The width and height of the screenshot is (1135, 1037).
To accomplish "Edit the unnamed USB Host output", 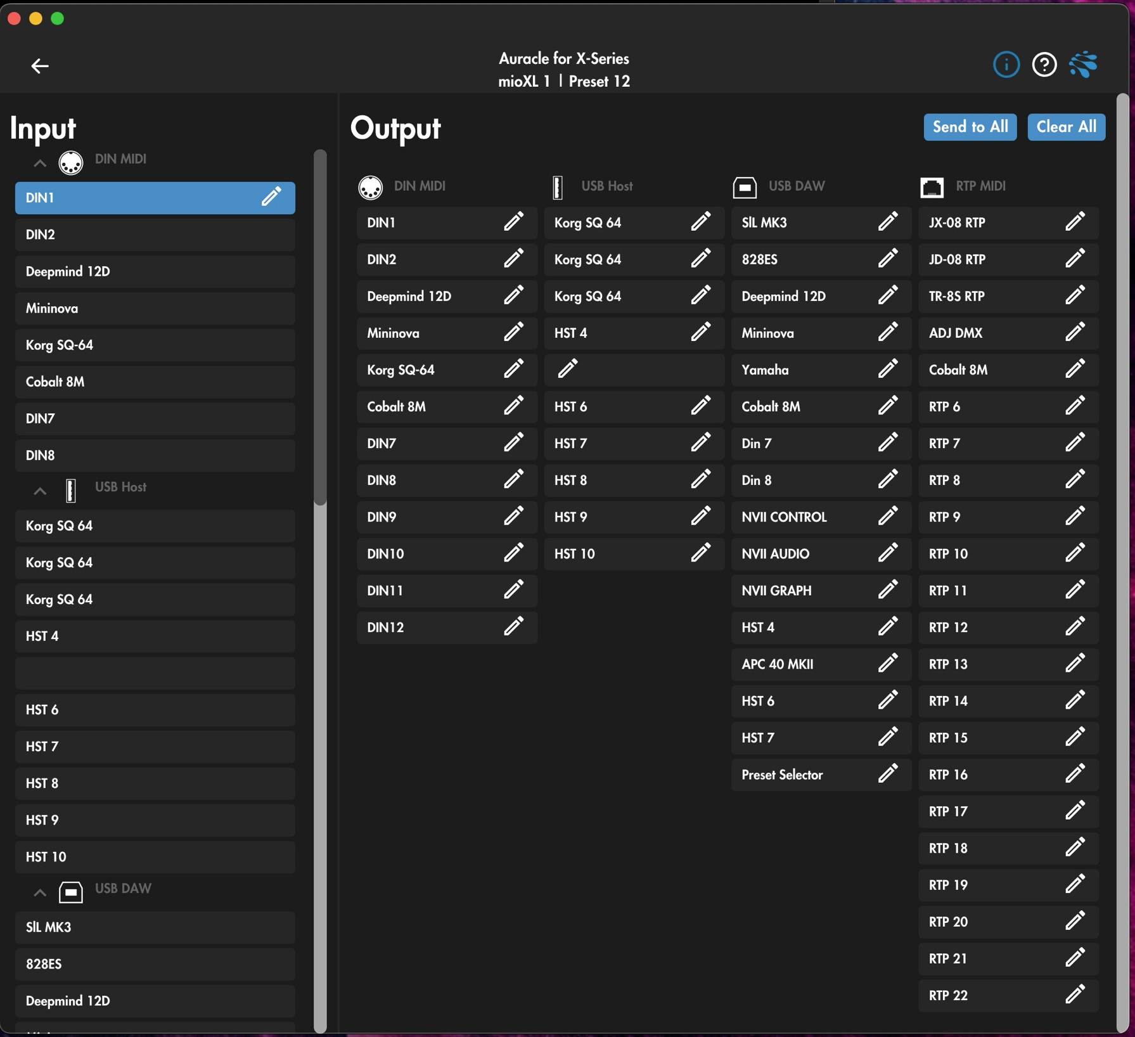I will tap(567, 369).
